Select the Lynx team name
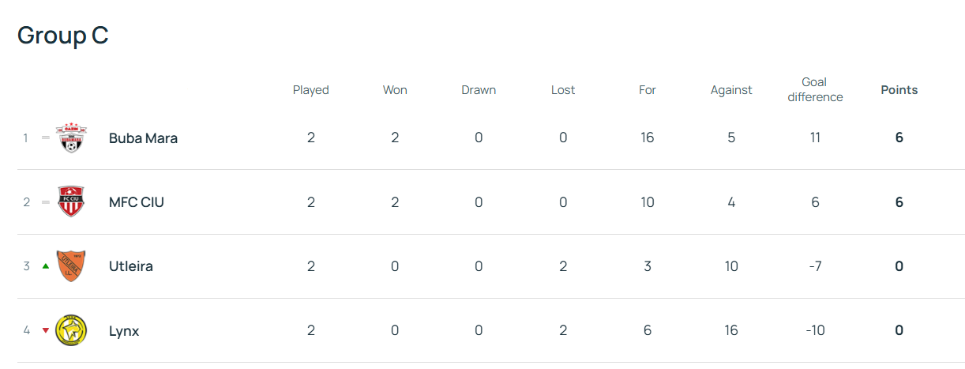Viewport: 965px width, 369px height. point(124,331)
